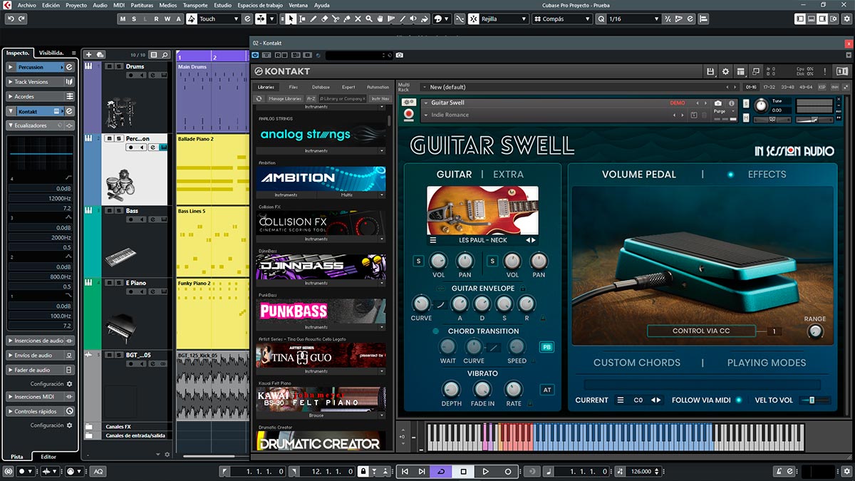Click the AT aftertouch button

546,390
